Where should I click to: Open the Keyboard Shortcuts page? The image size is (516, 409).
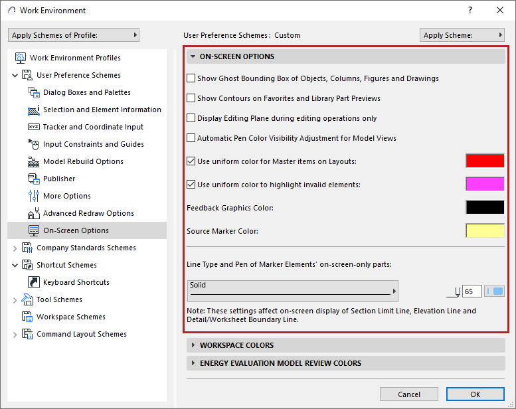click(x=76, y=282)
